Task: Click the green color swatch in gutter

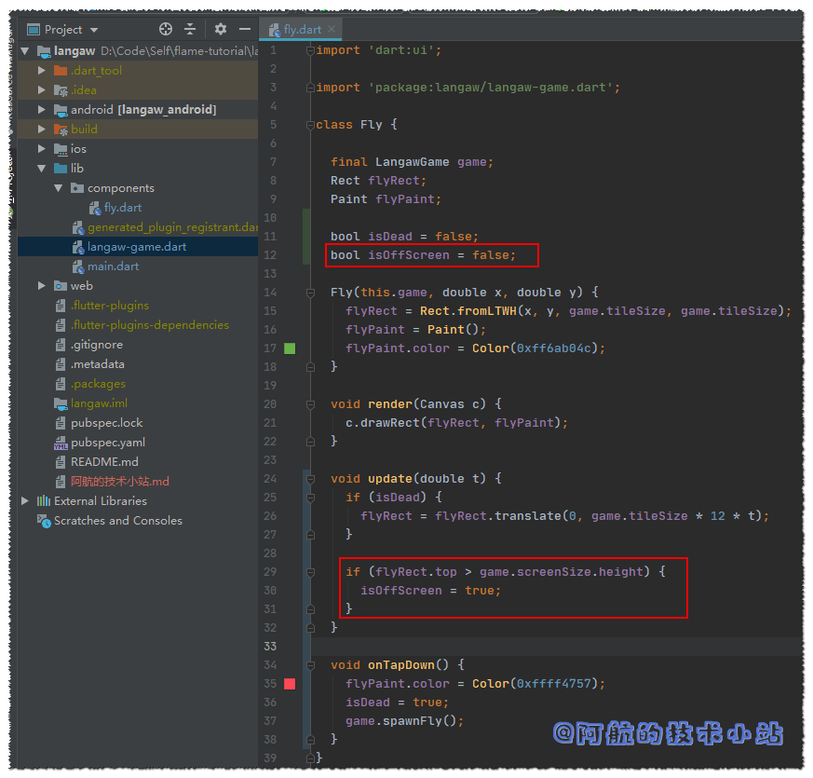Action: coord(290,348)
